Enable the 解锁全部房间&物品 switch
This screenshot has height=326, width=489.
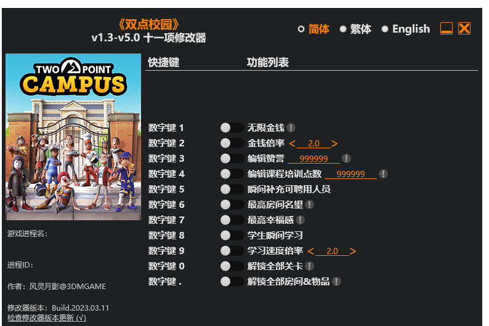232,282
